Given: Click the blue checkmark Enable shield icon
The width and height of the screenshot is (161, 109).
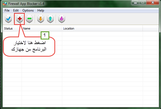Looking at the screenshot, I should click(x=8, y=19).
